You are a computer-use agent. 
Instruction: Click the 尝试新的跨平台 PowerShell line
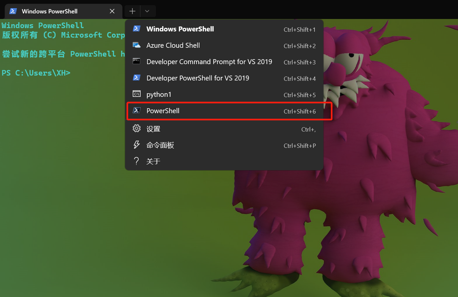63,54
